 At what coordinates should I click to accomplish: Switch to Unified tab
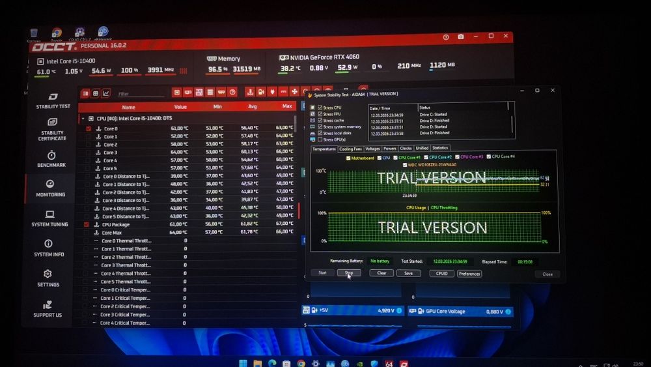422,148
